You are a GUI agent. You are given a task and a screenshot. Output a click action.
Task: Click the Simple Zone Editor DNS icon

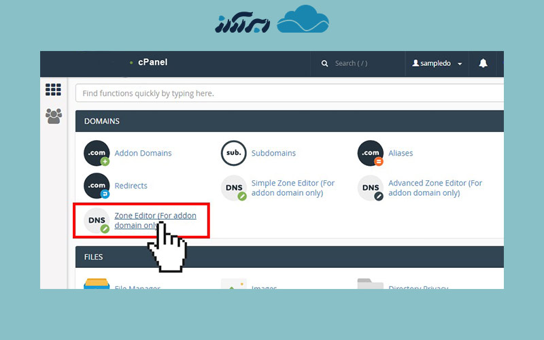pos(234,188)
